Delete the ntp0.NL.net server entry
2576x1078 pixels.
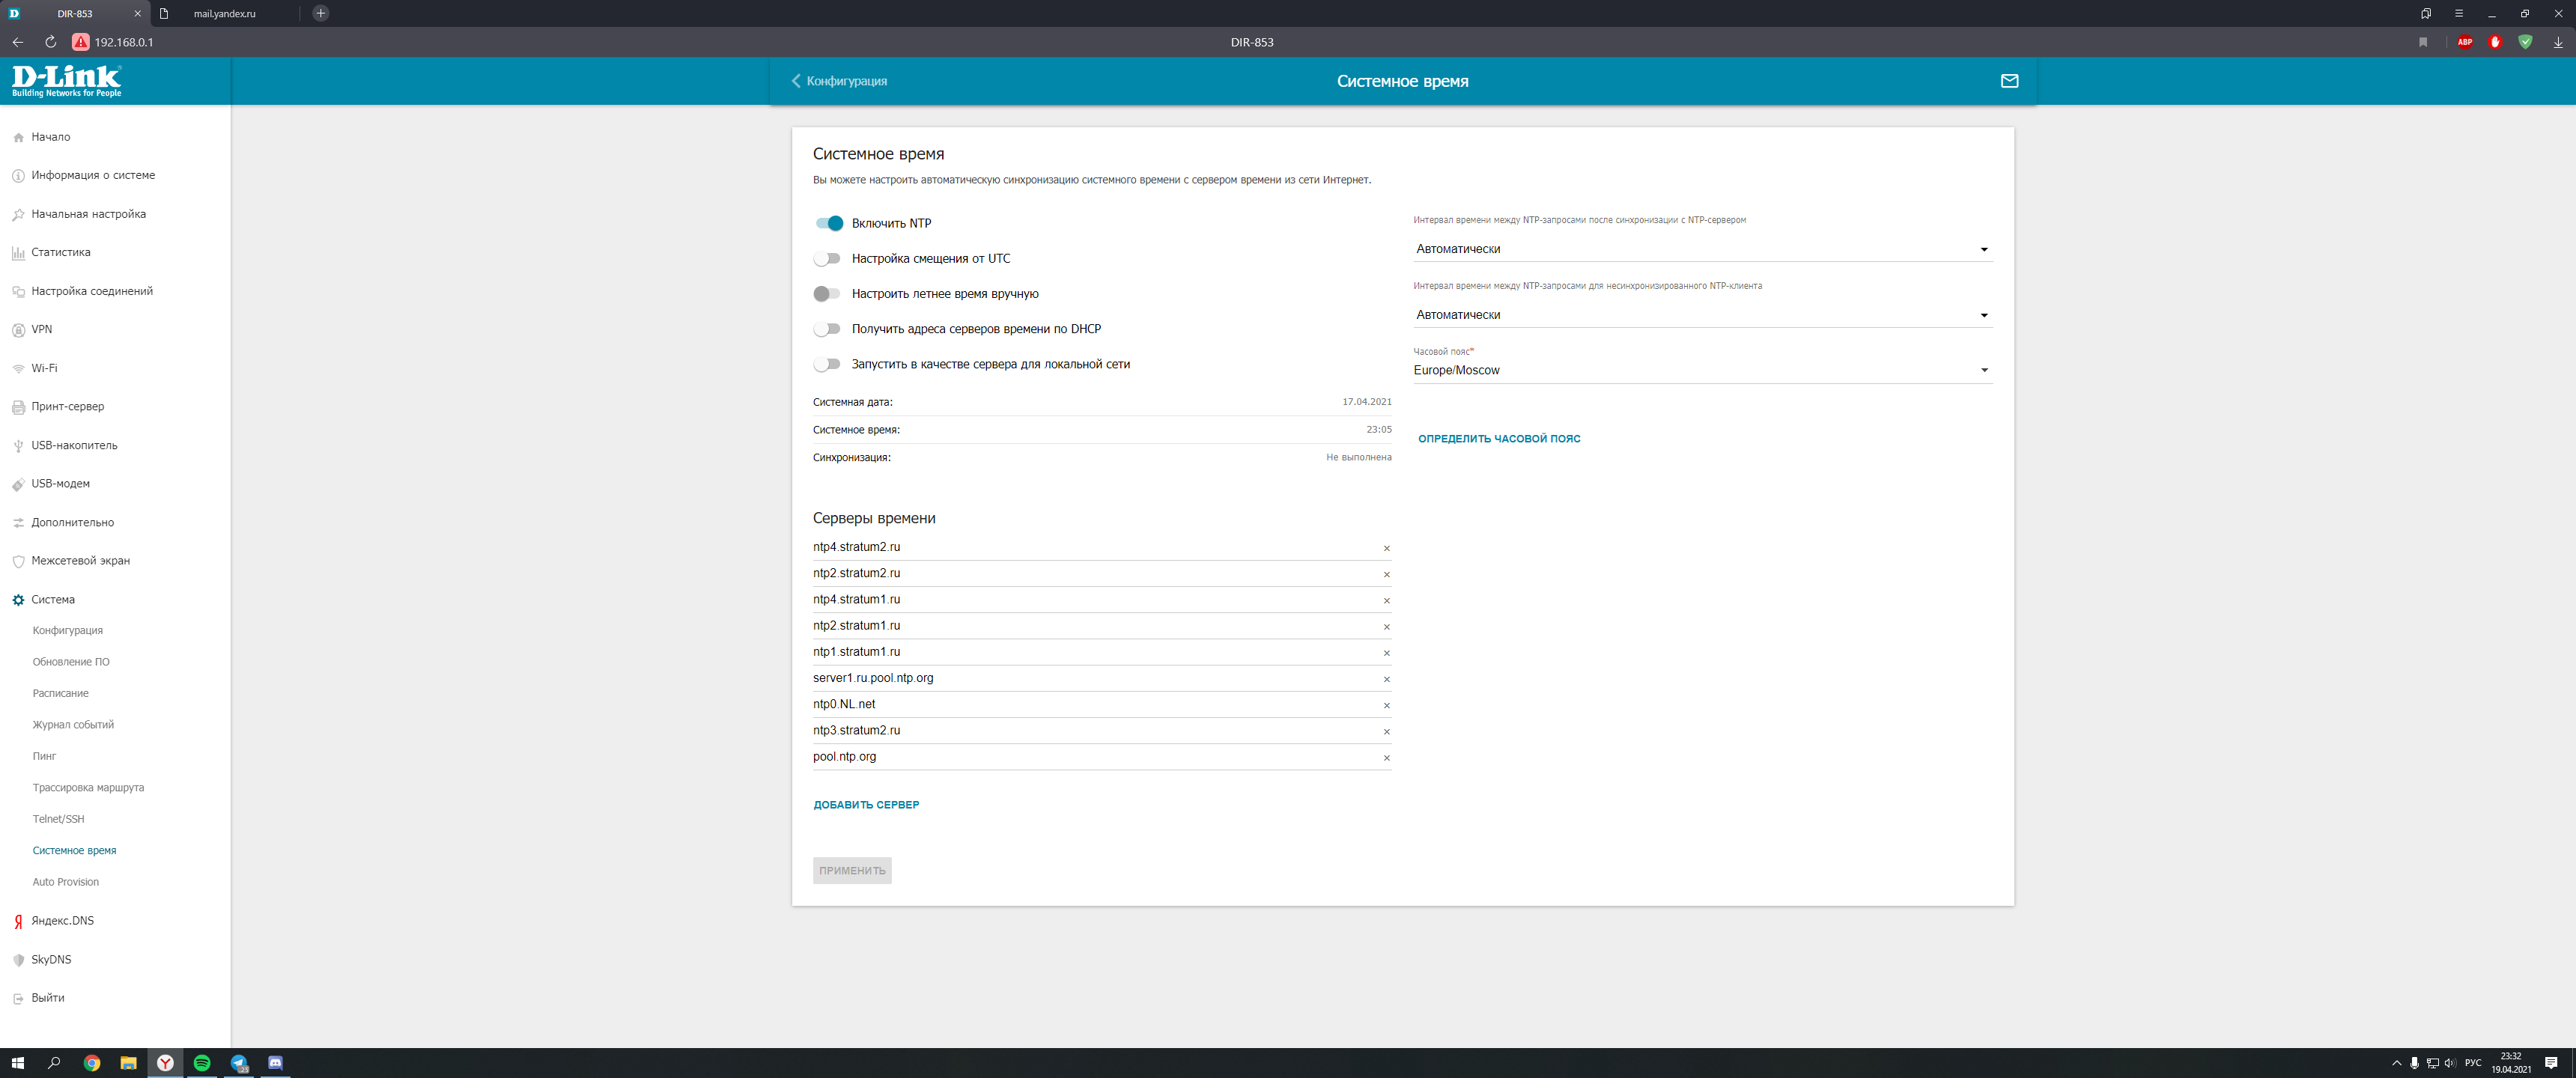click(1386, 705)
